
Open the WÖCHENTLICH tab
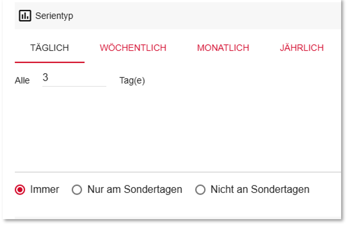point(133,48)
